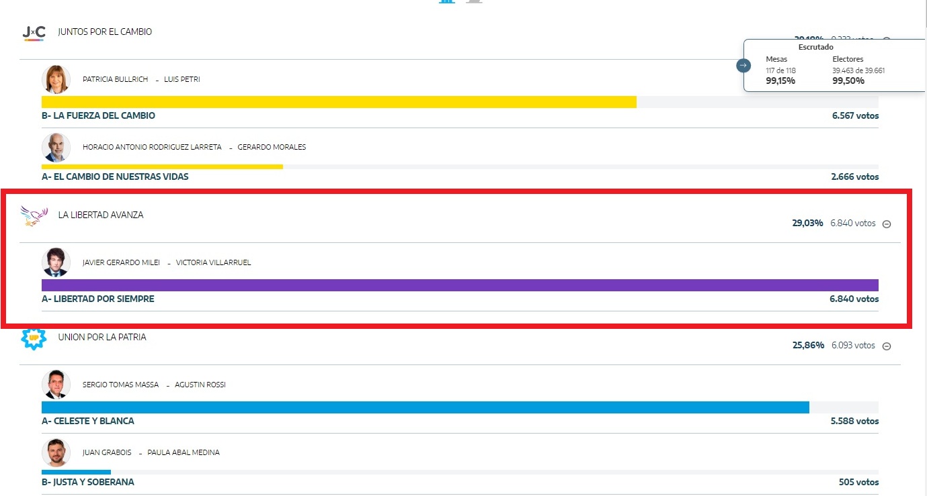The width and height of the screenshot is (927, 496).
Task: Select list A- EL CAMBIO DE NUESTRAS VIDAS
Action: point(115,177)
